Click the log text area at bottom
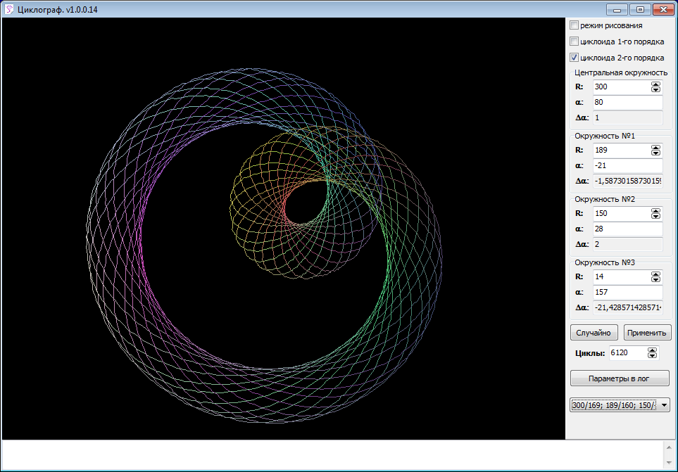The height and width of the screenshot is (472, 678). point(332,454)
